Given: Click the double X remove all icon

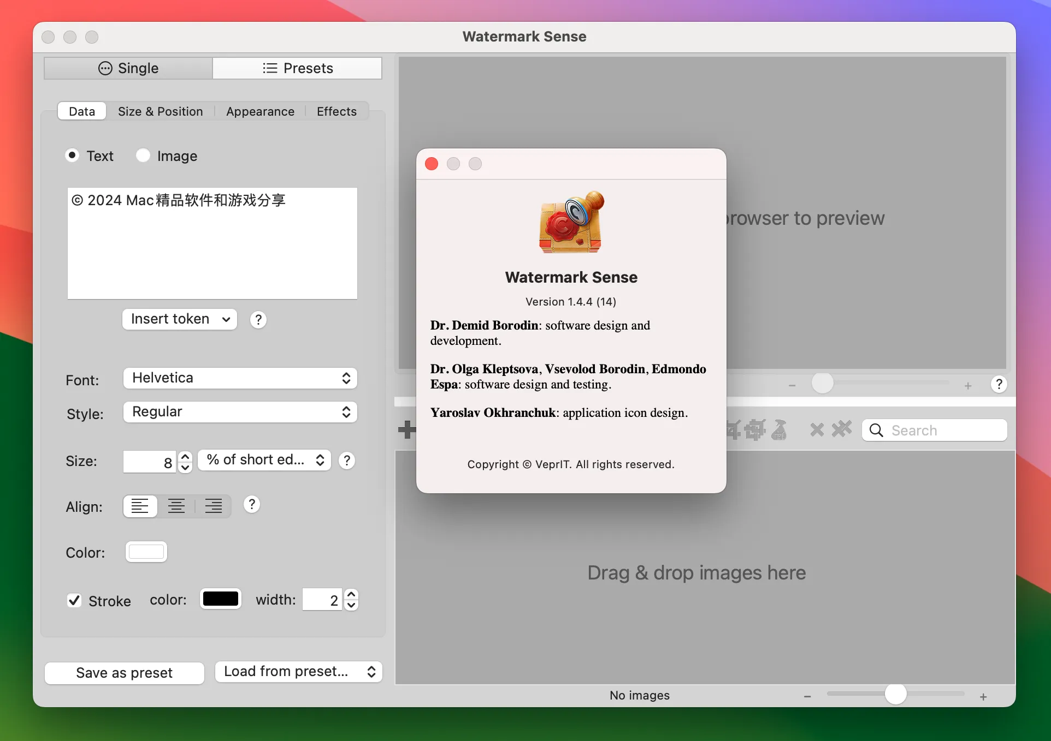Looking at the screenshot, I should (842, 429).
